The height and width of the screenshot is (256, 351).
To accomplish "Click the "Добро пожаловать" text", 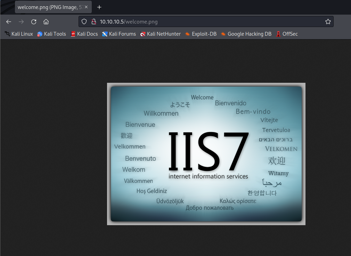I will click(x=210, y=208).
